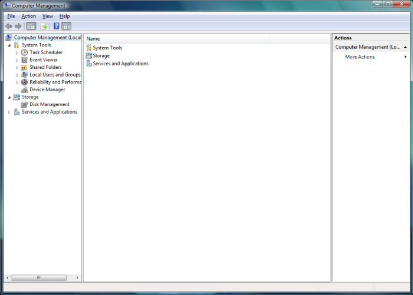Select Task Scheduler clock icon in tree
This screenshot has height=295, width=413.
(x=24, y=52)
